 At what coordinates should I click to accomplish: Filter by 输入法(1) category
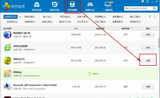pyautogui.click(x=47, y=17)
